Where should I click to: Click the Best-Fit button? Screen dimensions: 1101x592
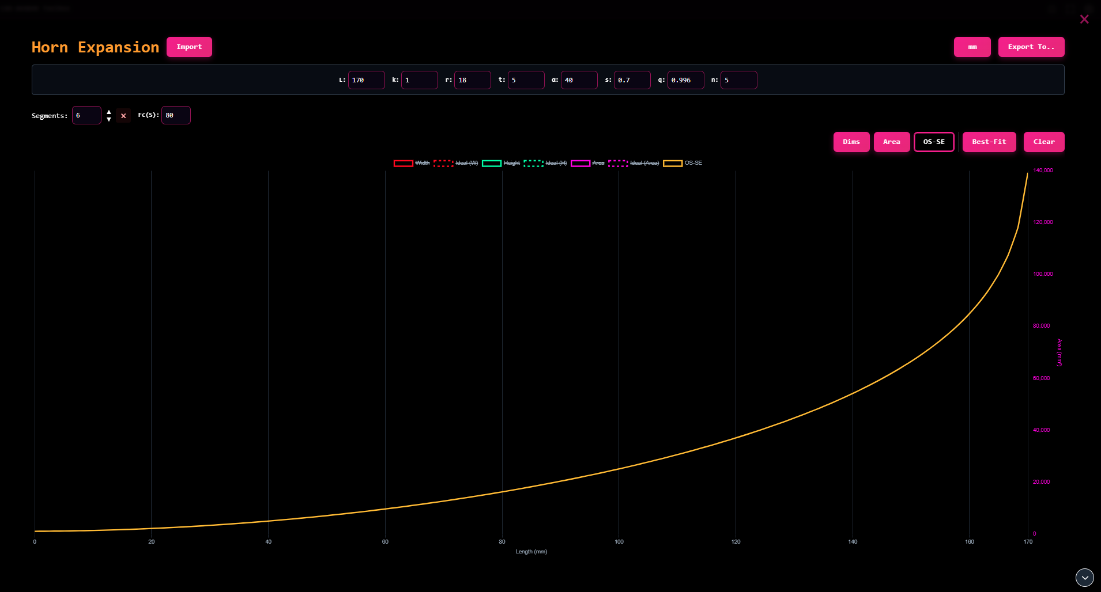click(x=989, y=142)
